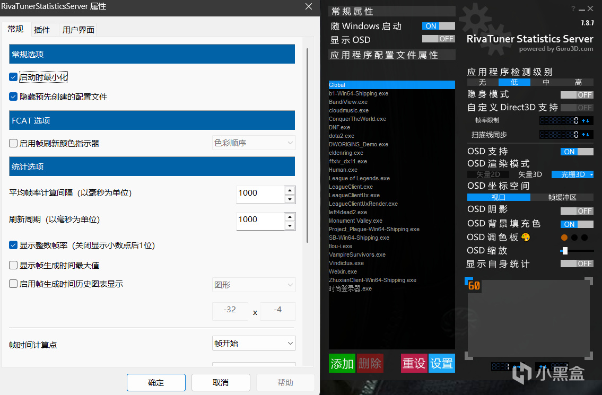The image size is (602, 395).
Task: Open the OSD palette color picker icon
Action: click(x=526, y=237)
